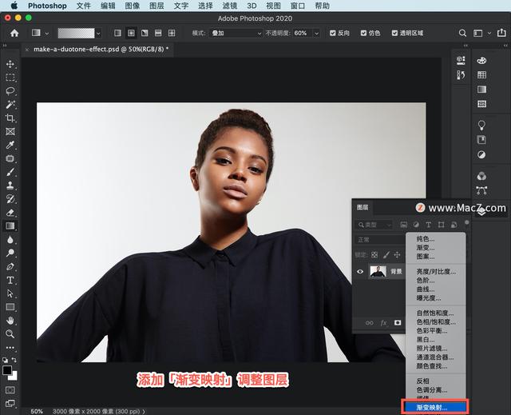This screenshot has width=511, height=415.
Task: Select the Type tool
Action: (10, 280)
